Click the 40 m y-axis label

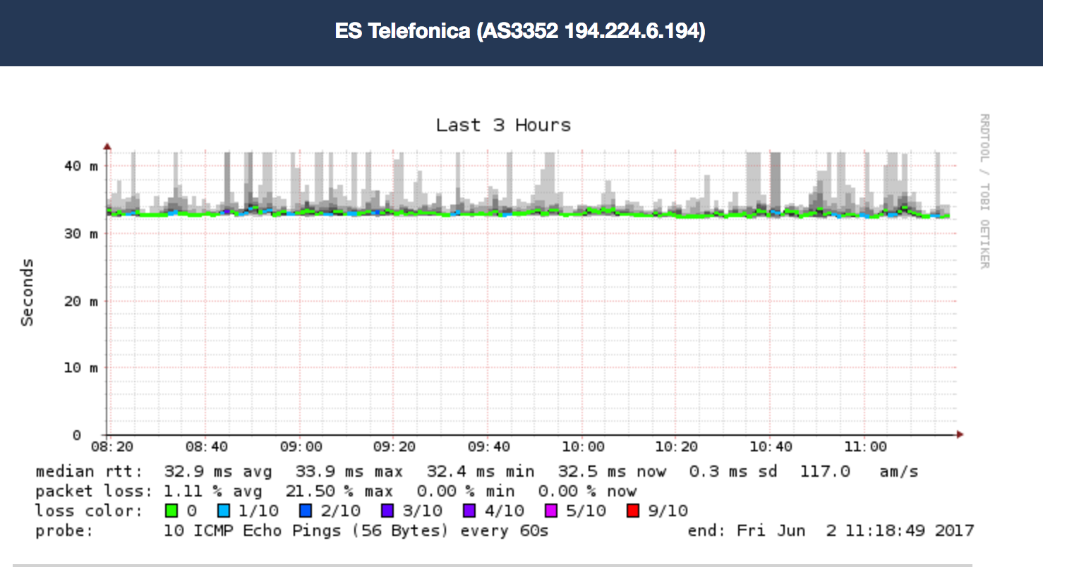pyautogui.click(x=81, y=166)
